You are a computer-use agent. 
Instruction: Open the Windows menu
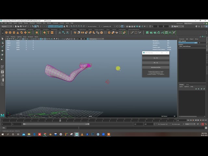[32, 23]
